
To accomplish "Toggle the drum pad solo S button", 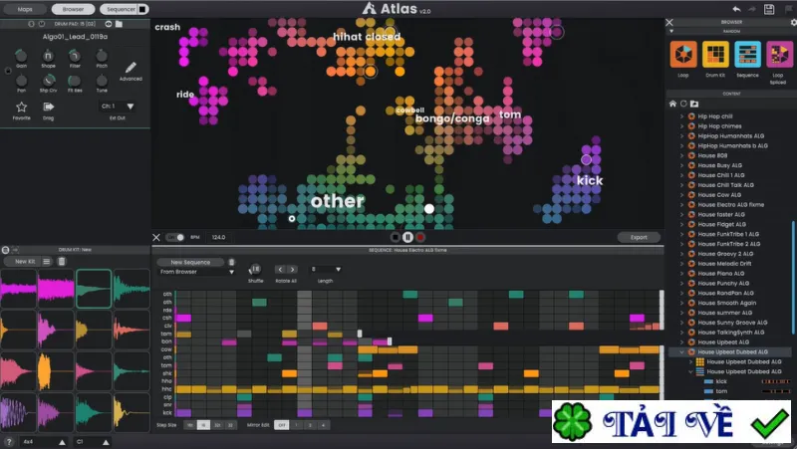I will (x=31, y=24).
